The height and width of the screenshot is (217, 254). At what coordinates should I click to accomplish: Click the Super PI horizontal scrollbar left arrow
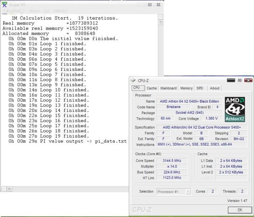click(x=4, y=189)
